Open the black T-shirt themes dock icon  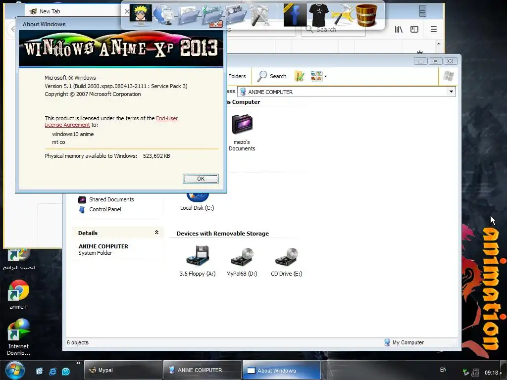(x=318, y=15)
